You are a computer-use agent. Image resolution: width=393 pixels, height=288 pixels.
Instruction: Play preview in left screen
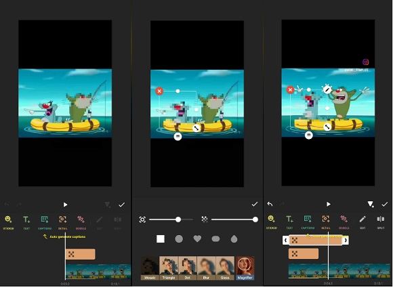tap(65, 205)
